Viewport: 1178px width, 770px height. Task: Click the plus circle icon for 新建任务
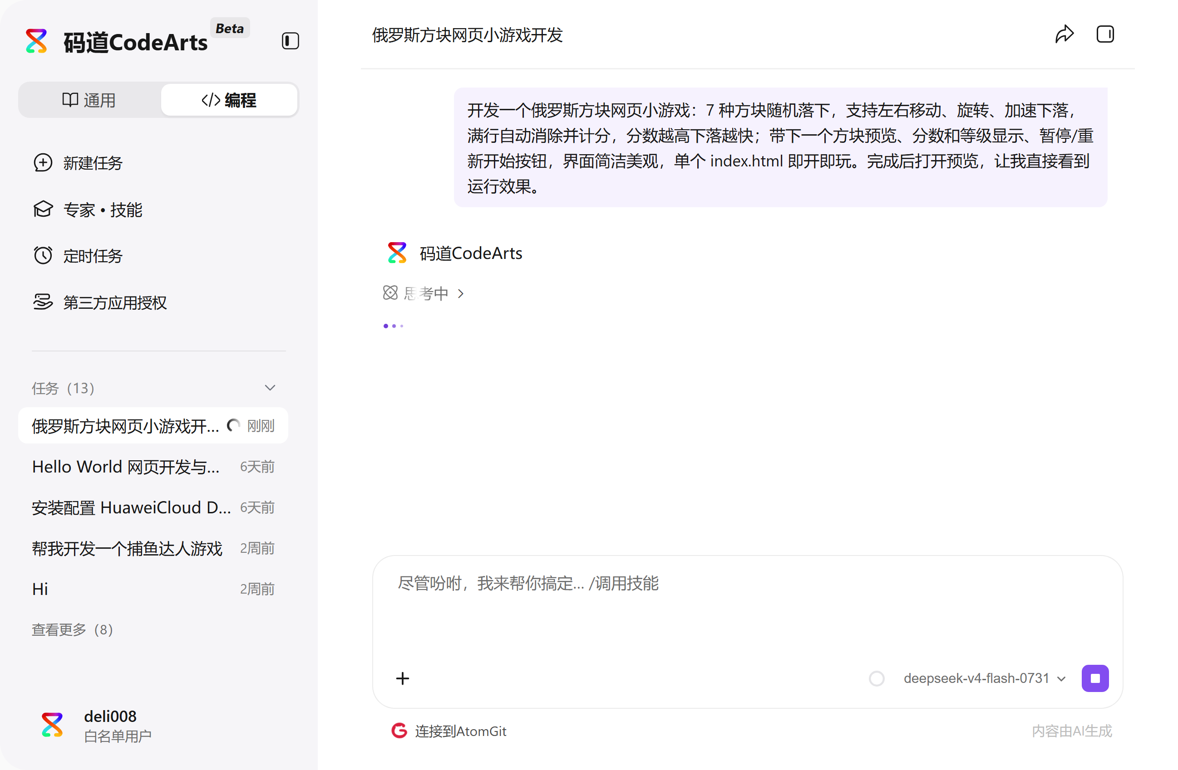tap(43, 163)
